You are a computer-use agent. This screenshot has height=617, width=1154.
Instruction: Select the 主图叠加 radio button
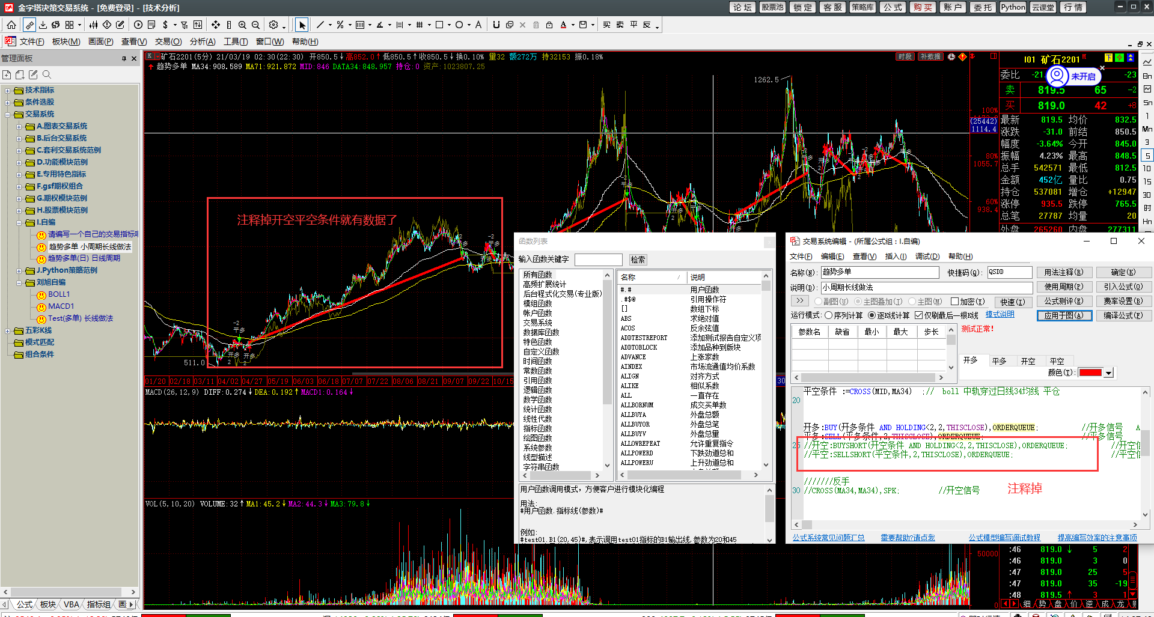858,302
